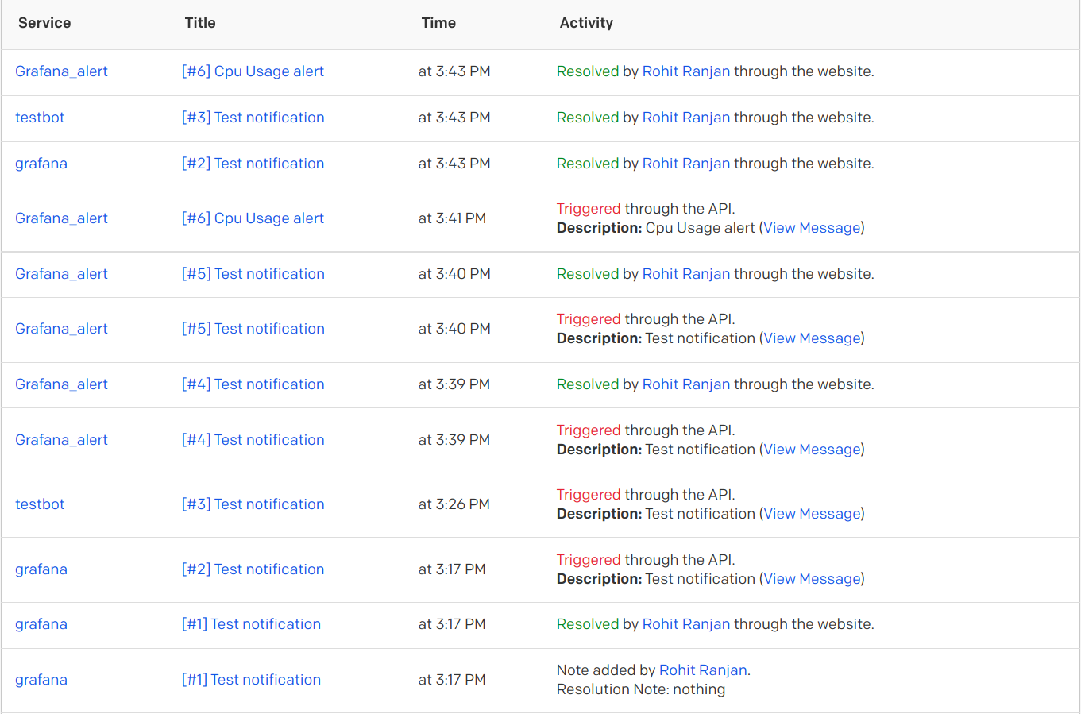
Task: Click Rohit Ranjan in the resolved [#1] row
Action: click(x=685, y=624)
